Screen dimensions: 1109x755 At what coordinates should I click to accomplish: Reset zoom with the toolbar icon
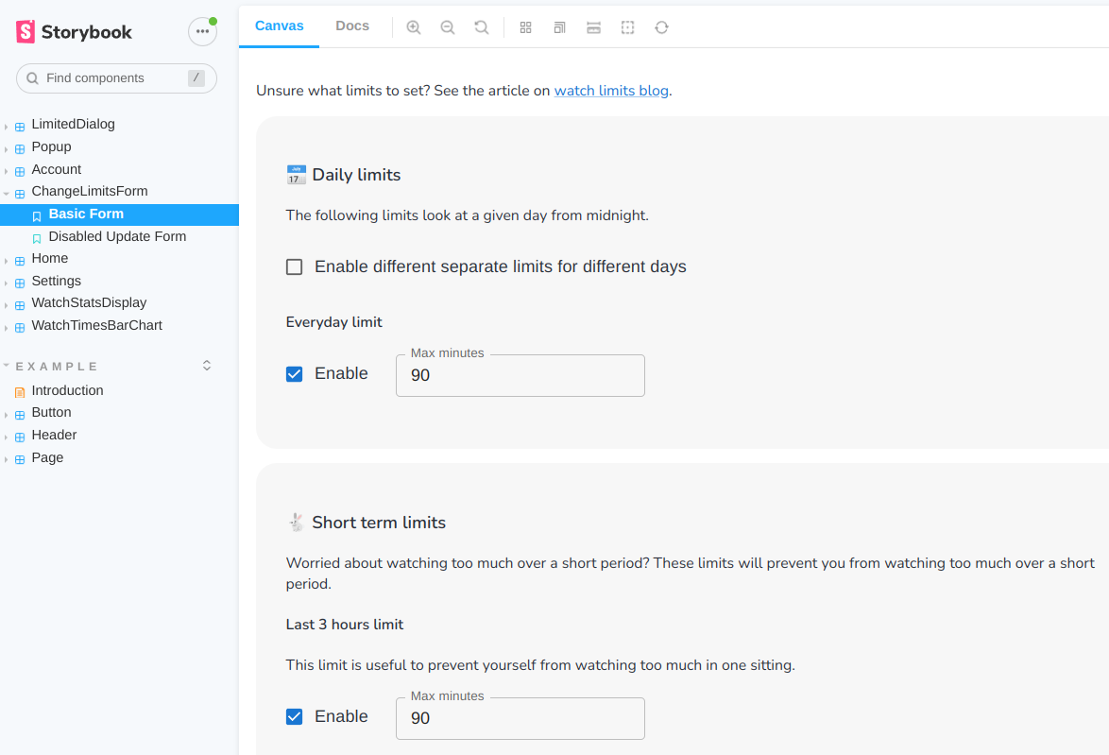482,27
